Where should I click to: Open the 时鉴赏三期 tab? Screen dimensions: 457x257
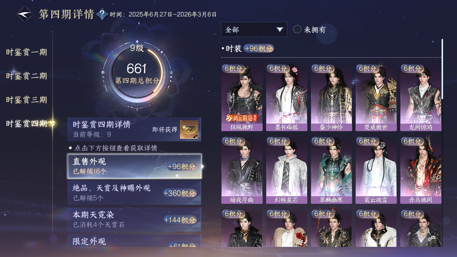[26, 100]
